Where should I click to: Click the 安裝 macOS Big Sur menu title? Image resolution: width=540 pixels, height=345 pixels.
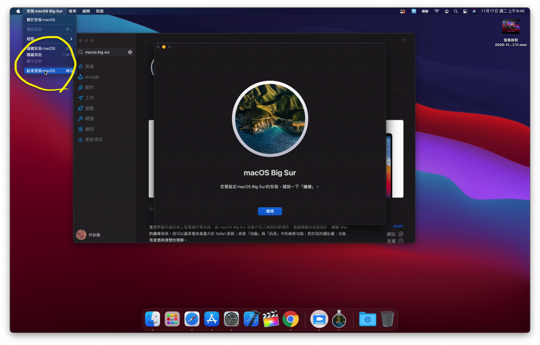point(45,11)
